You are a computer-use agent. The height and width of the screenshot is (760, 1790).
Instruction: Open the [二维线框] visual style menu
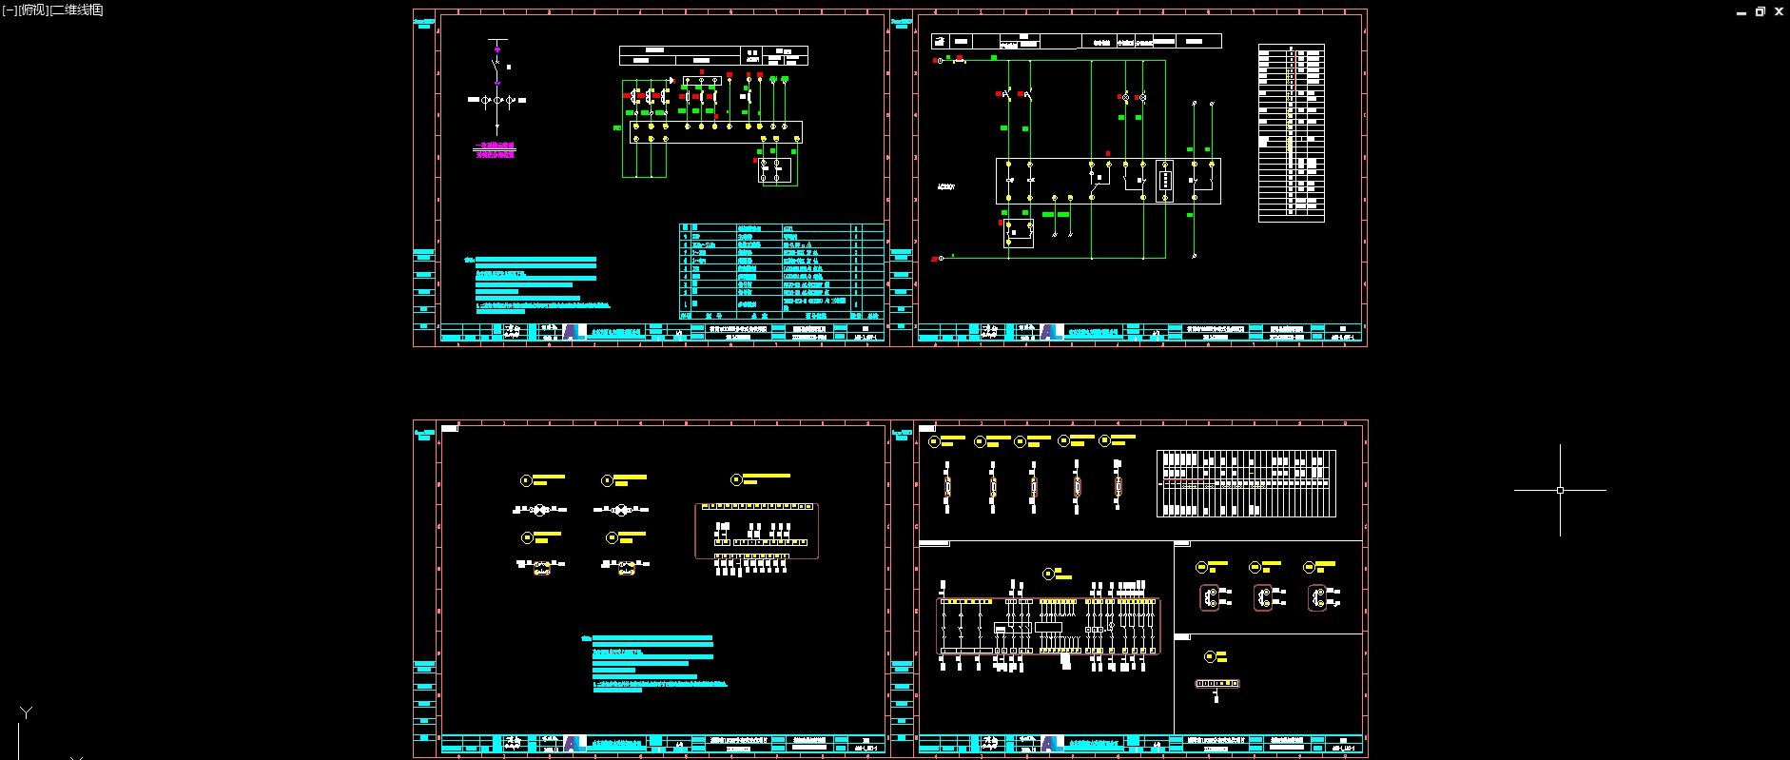tap(76, 10)
